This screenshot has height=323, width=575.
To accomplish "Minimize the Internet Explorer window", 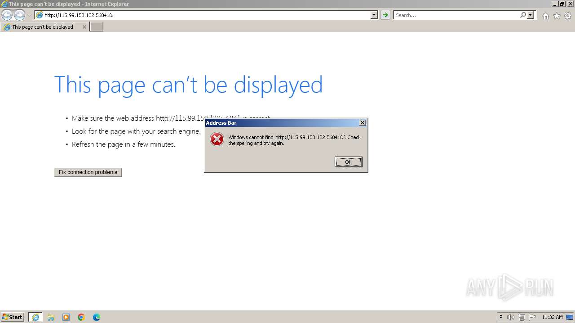I will pos(555,4).
